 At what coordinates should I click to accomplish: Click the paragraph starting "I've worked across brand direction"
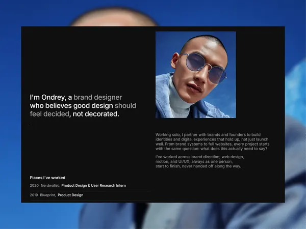coord(199,161)
